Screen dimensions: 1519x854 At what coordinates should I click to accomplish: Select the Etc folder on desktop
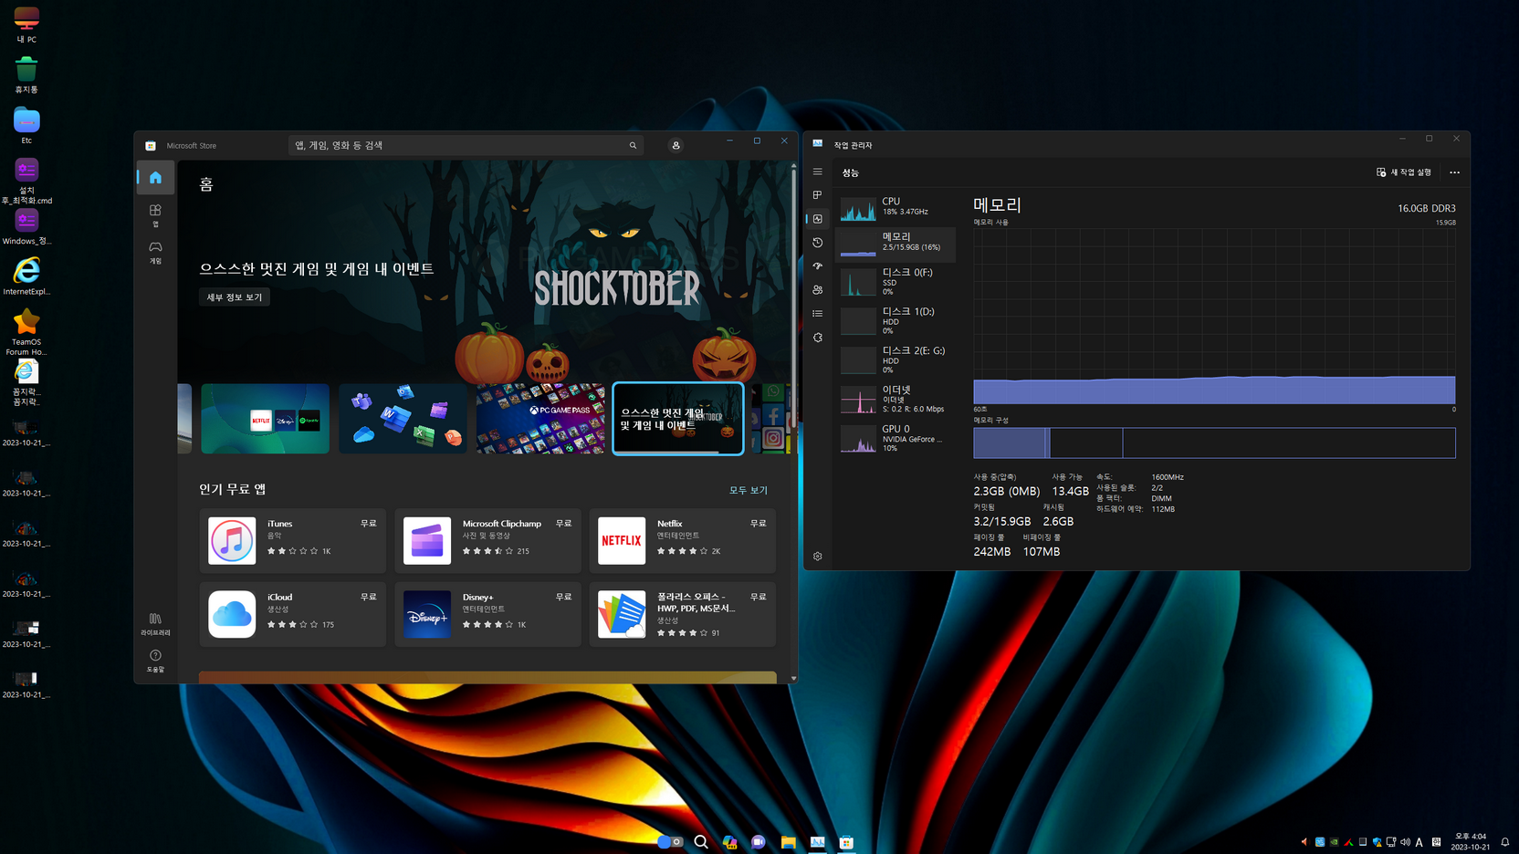point(26,126)
